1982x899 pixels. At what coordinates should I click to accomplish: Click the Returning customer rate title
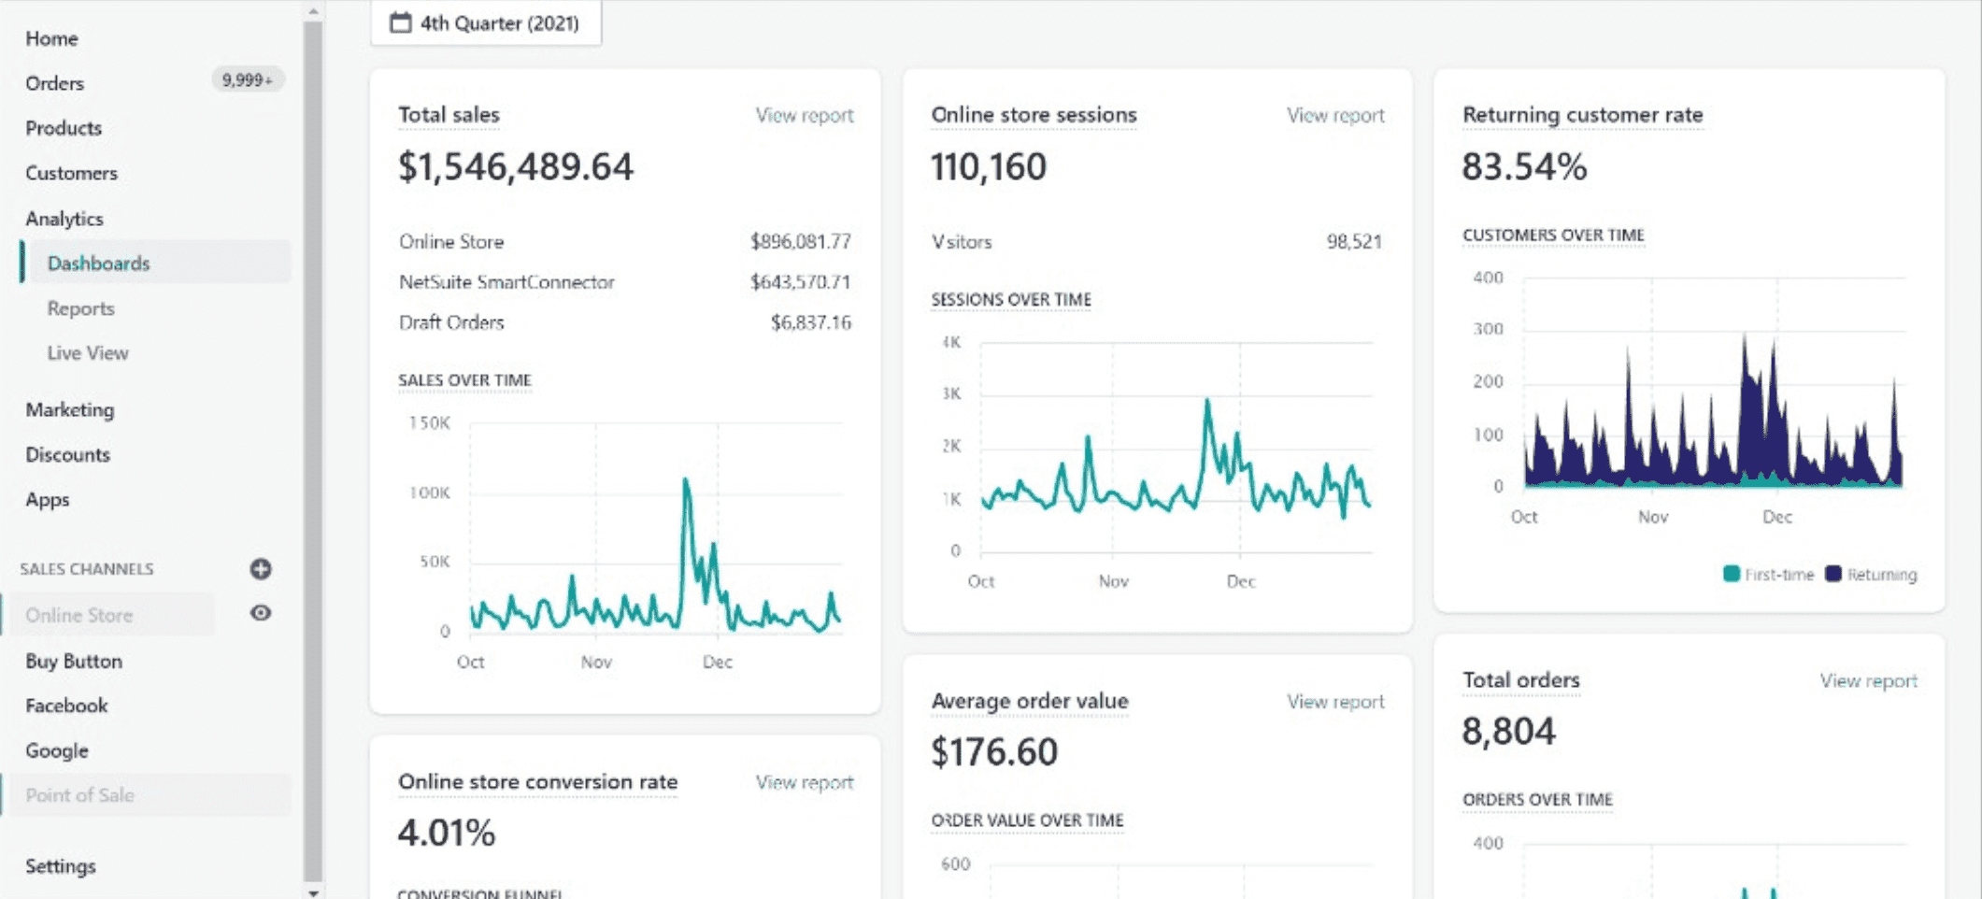(1583, 115)
